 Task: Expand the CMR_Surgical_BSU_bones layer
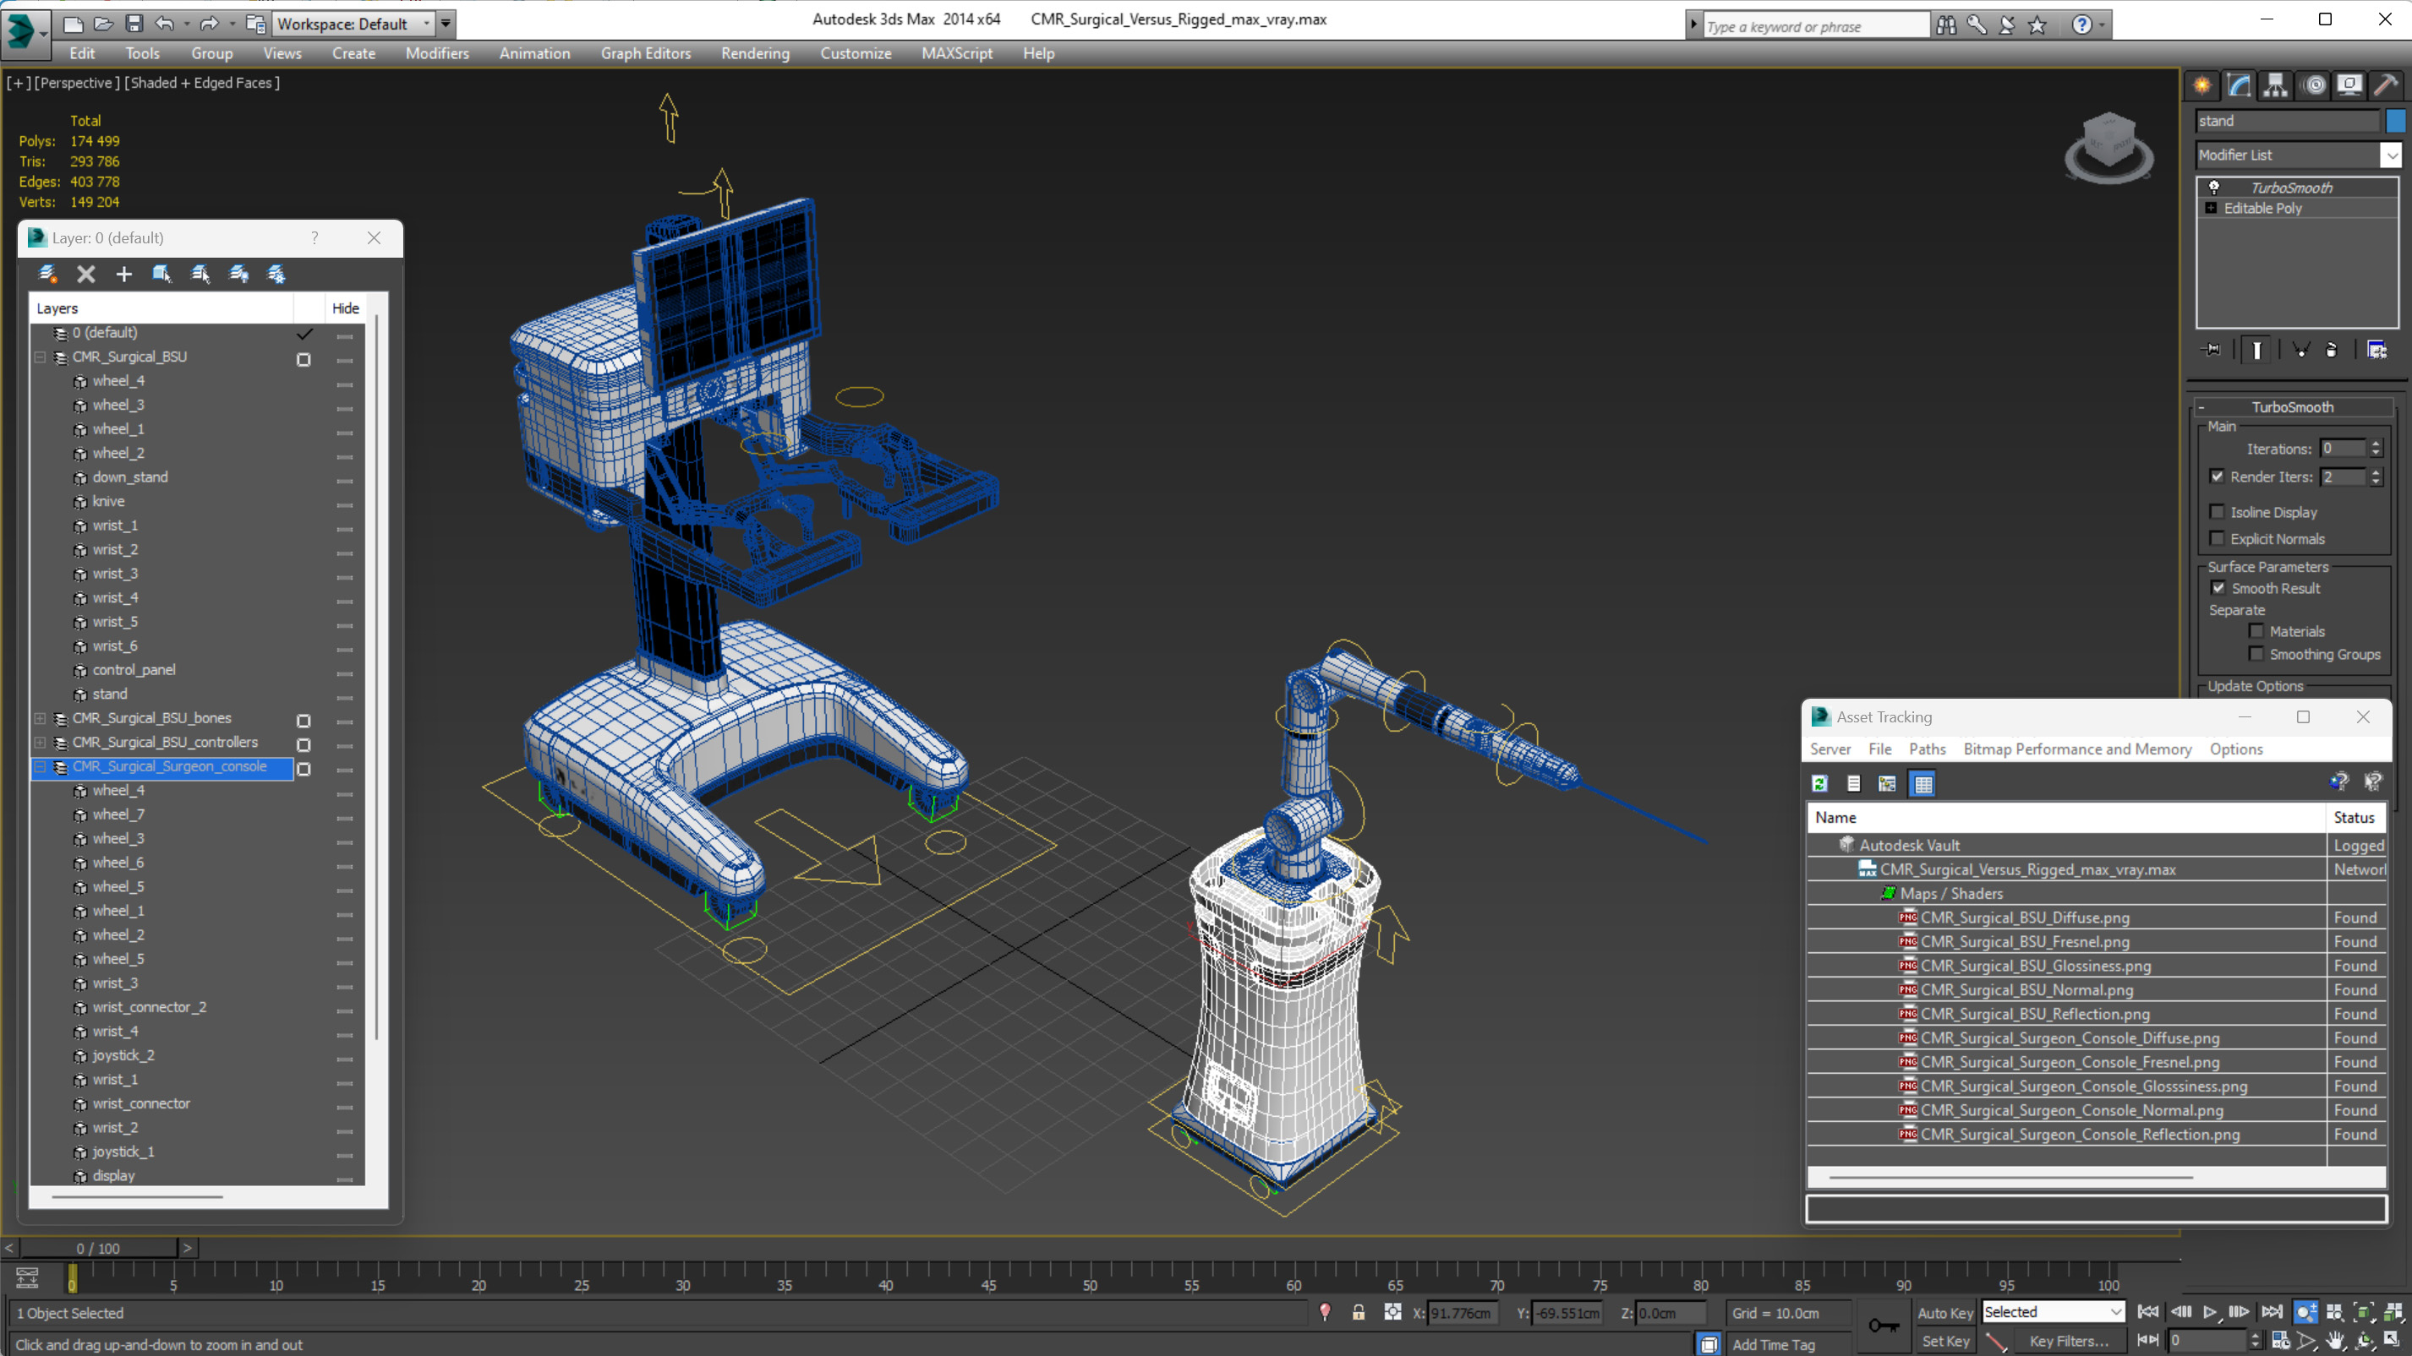pyautogui.click(x=41, y=719)
